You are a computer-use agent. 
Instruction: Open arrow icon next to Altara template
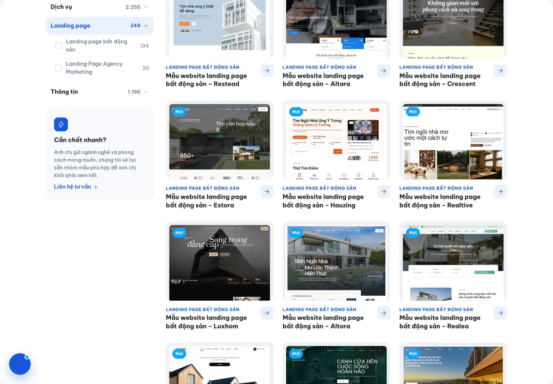point(383,71)
